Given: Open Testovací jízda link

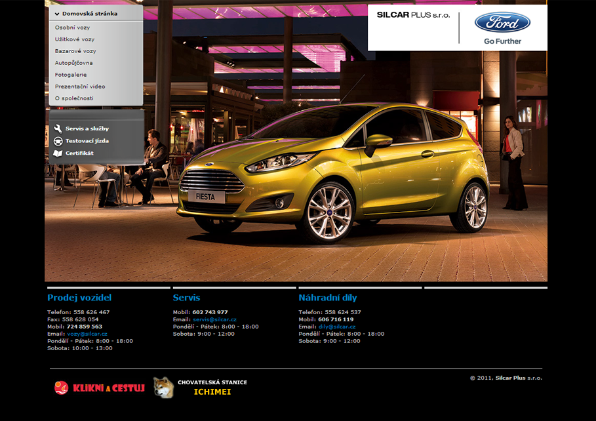Looking at the screenshot, I should point(87,141).
